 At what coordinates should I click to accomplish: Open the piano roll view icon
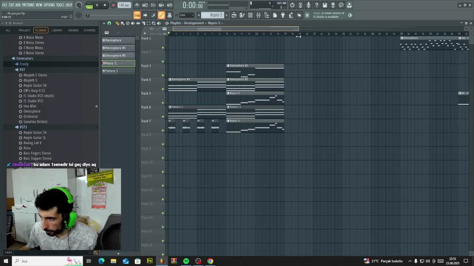click(242, 15)
